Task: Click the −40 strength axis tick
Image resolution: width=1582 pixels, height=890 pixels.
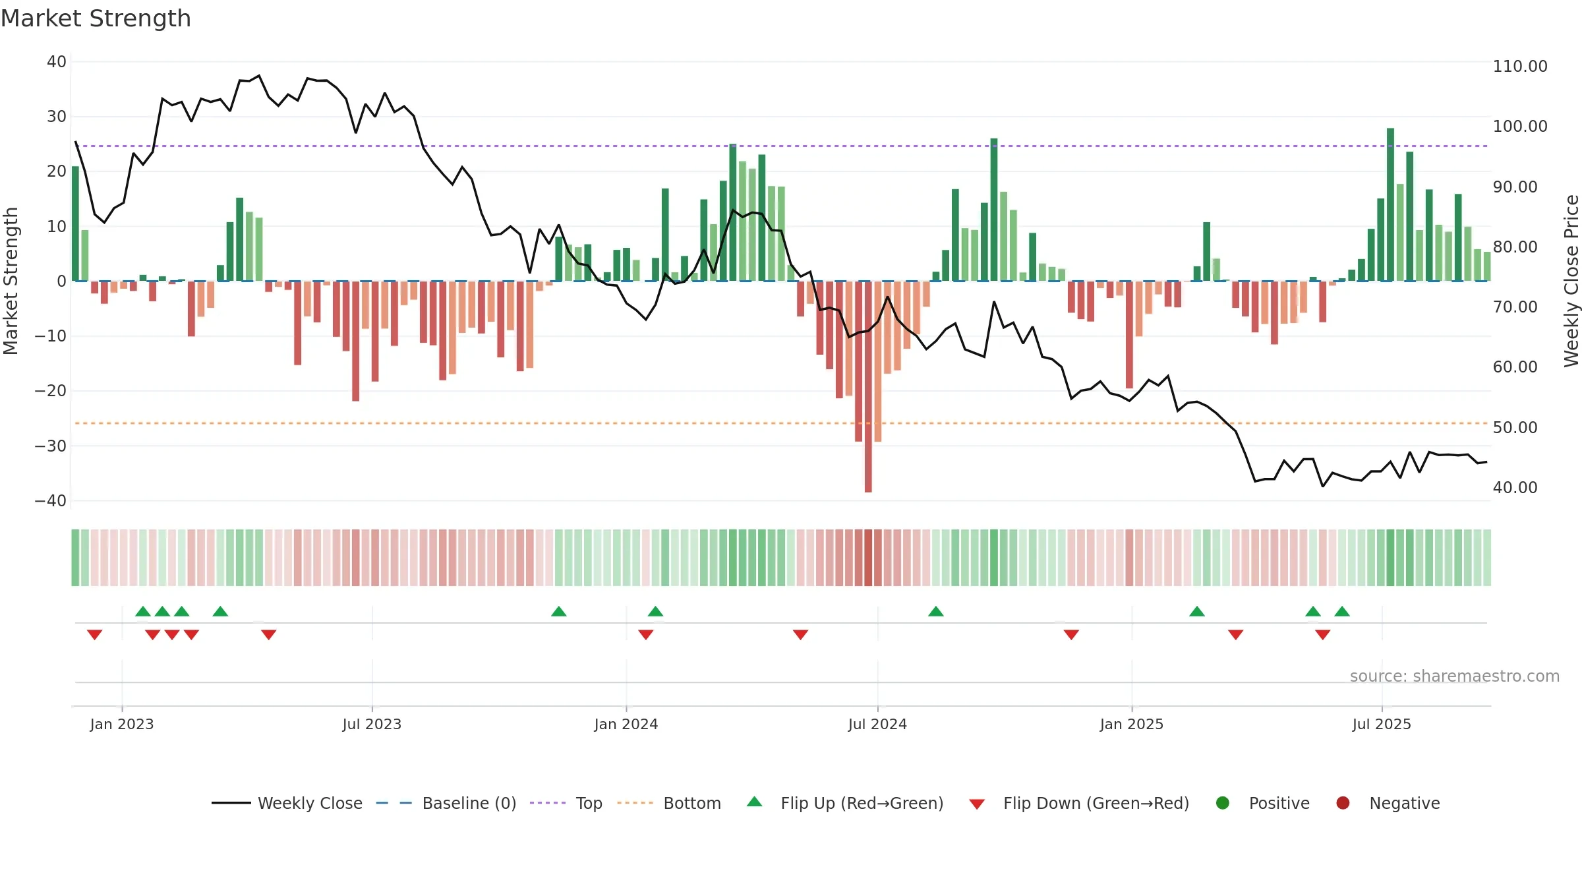Action: [51, 501]
